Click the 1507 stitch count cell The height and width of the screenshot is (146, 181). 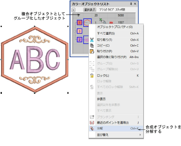[x=121, y=22]
